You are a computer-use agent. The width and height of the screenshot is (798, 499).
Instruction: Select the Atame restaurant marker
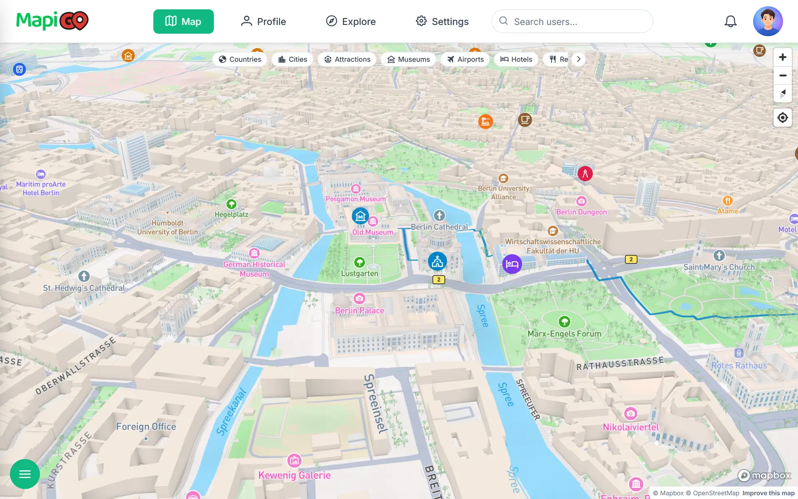tap(727, 201)
